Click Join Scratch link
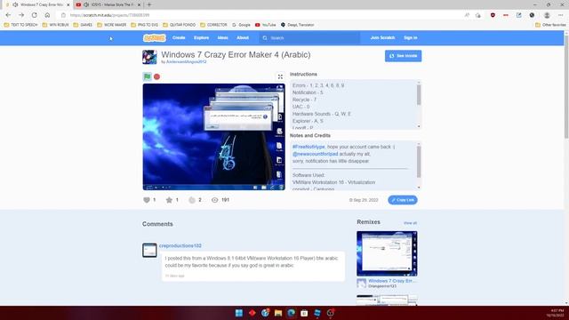569x320 pixels. [x=382, y=37]
